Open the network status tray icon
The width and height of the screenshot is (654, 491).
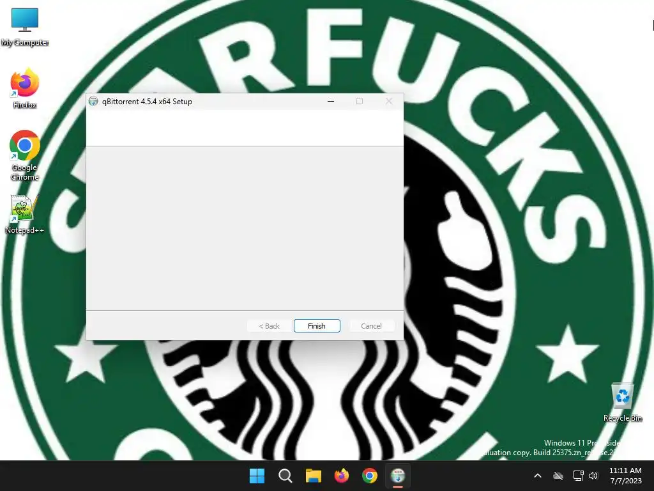578,476
